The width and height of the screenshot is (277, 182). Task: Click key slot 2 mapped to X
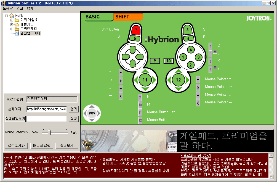click(210, 62)
